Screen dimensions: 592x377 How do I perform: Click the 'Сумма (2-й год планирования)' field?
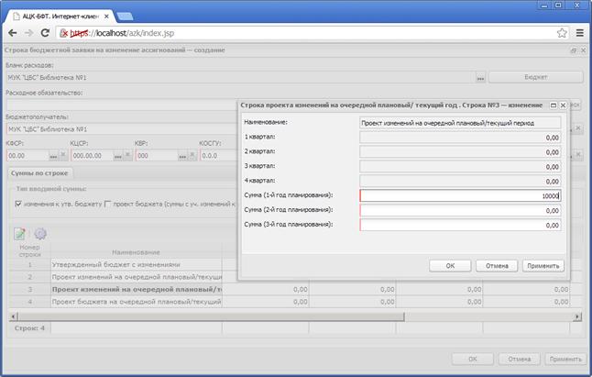pos(460,210)
